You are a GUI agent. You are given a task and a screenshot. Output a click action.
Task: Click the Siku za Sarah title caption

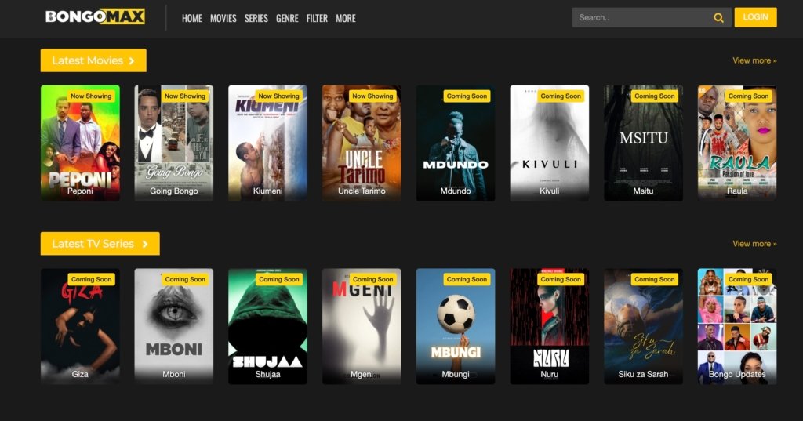(643, 375)
